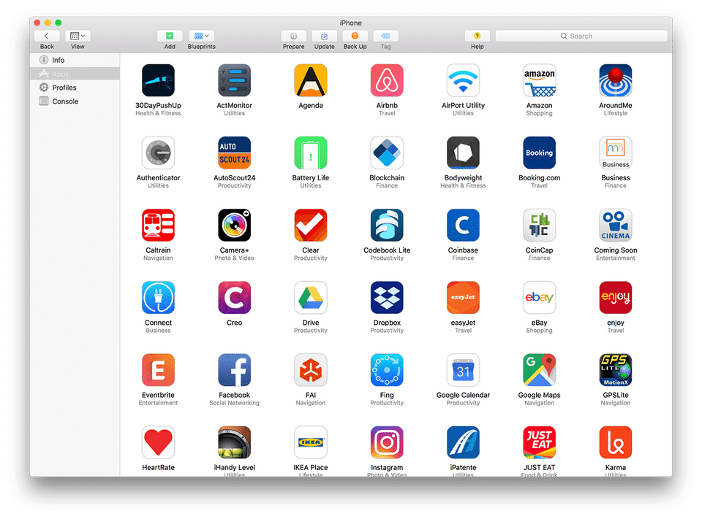The width and height of the screenshot is (702, 519).
Task: Select the Google Drive app icon
Action: 311,298
